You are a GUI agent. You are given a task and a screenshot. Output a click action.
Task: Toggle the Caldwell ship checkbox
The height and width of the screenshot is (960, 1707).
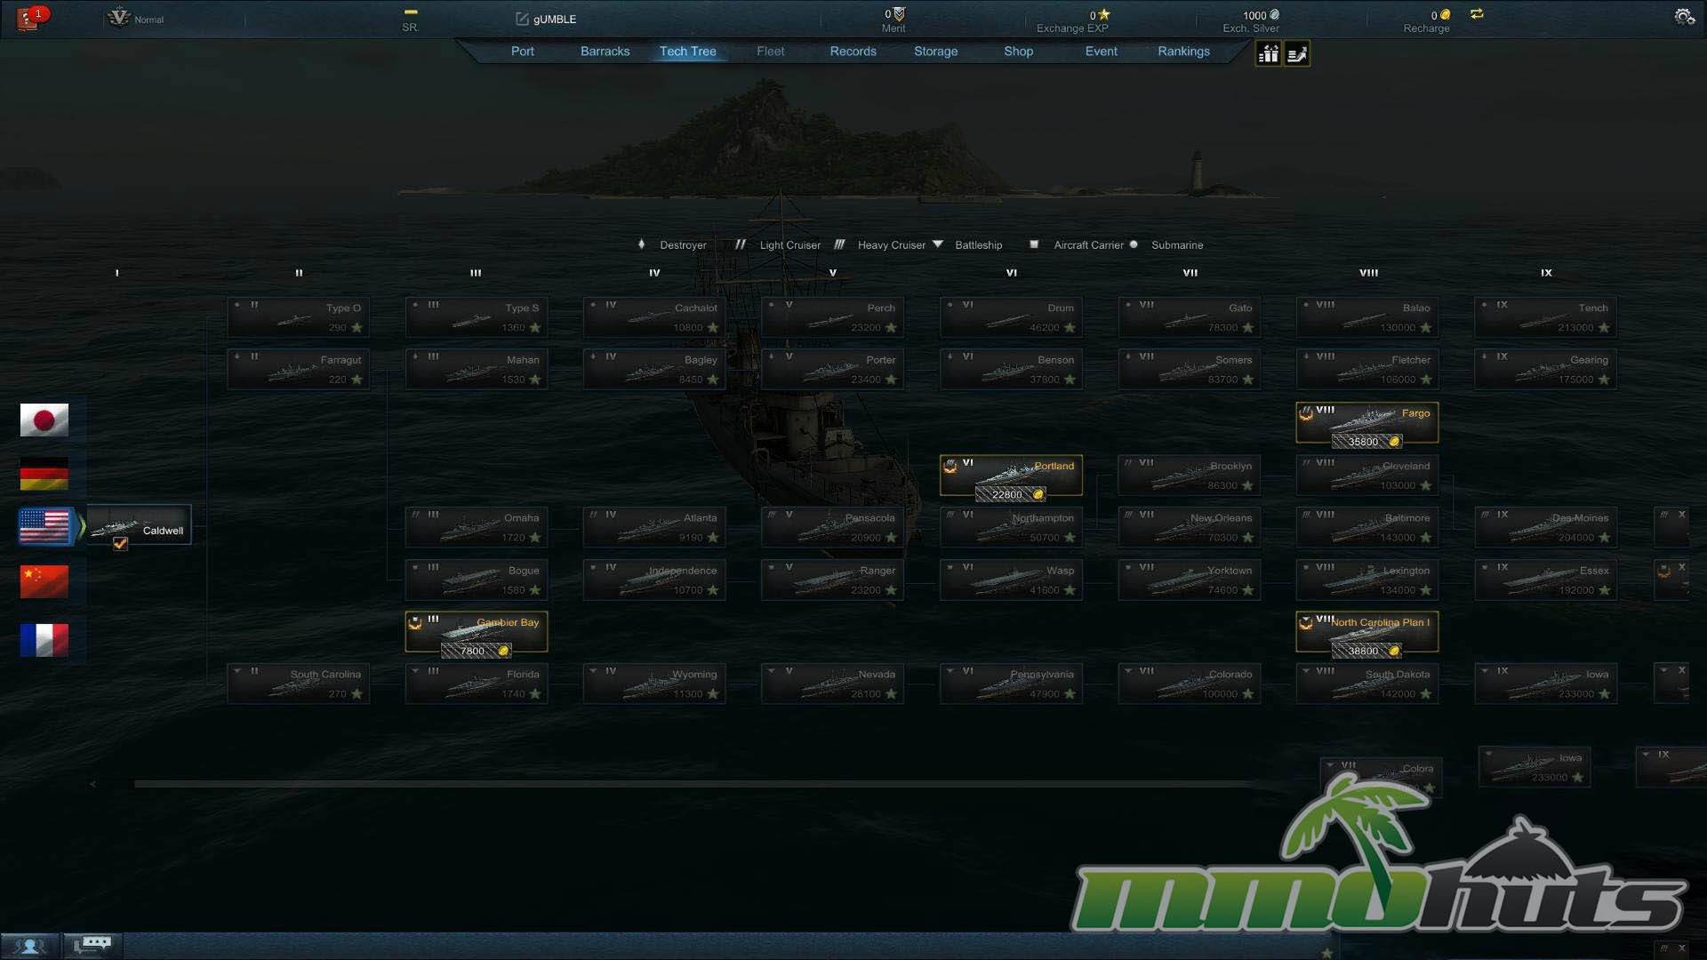point(121,544)
